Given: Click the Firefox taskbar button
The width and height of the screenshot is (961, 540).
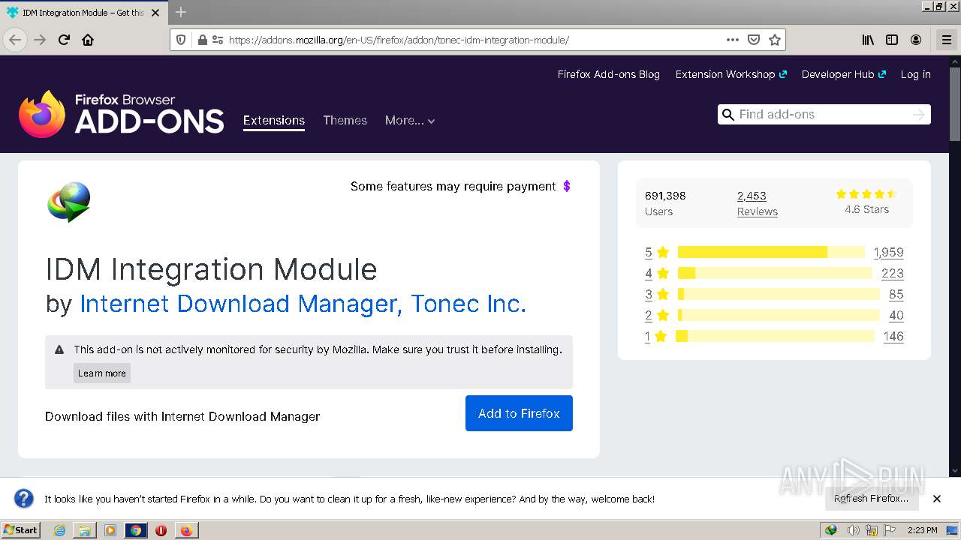Looking at the screenshot, I should [186, 530].
